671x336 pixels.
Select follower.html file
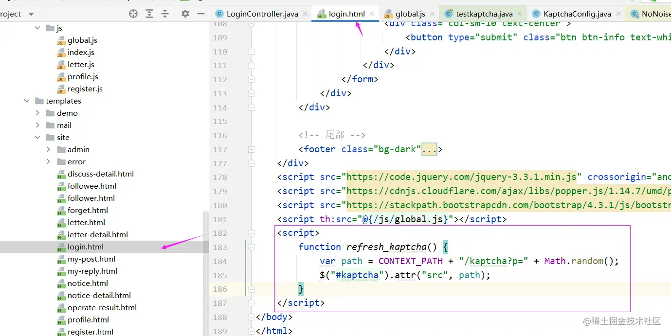tap(91, 198)
